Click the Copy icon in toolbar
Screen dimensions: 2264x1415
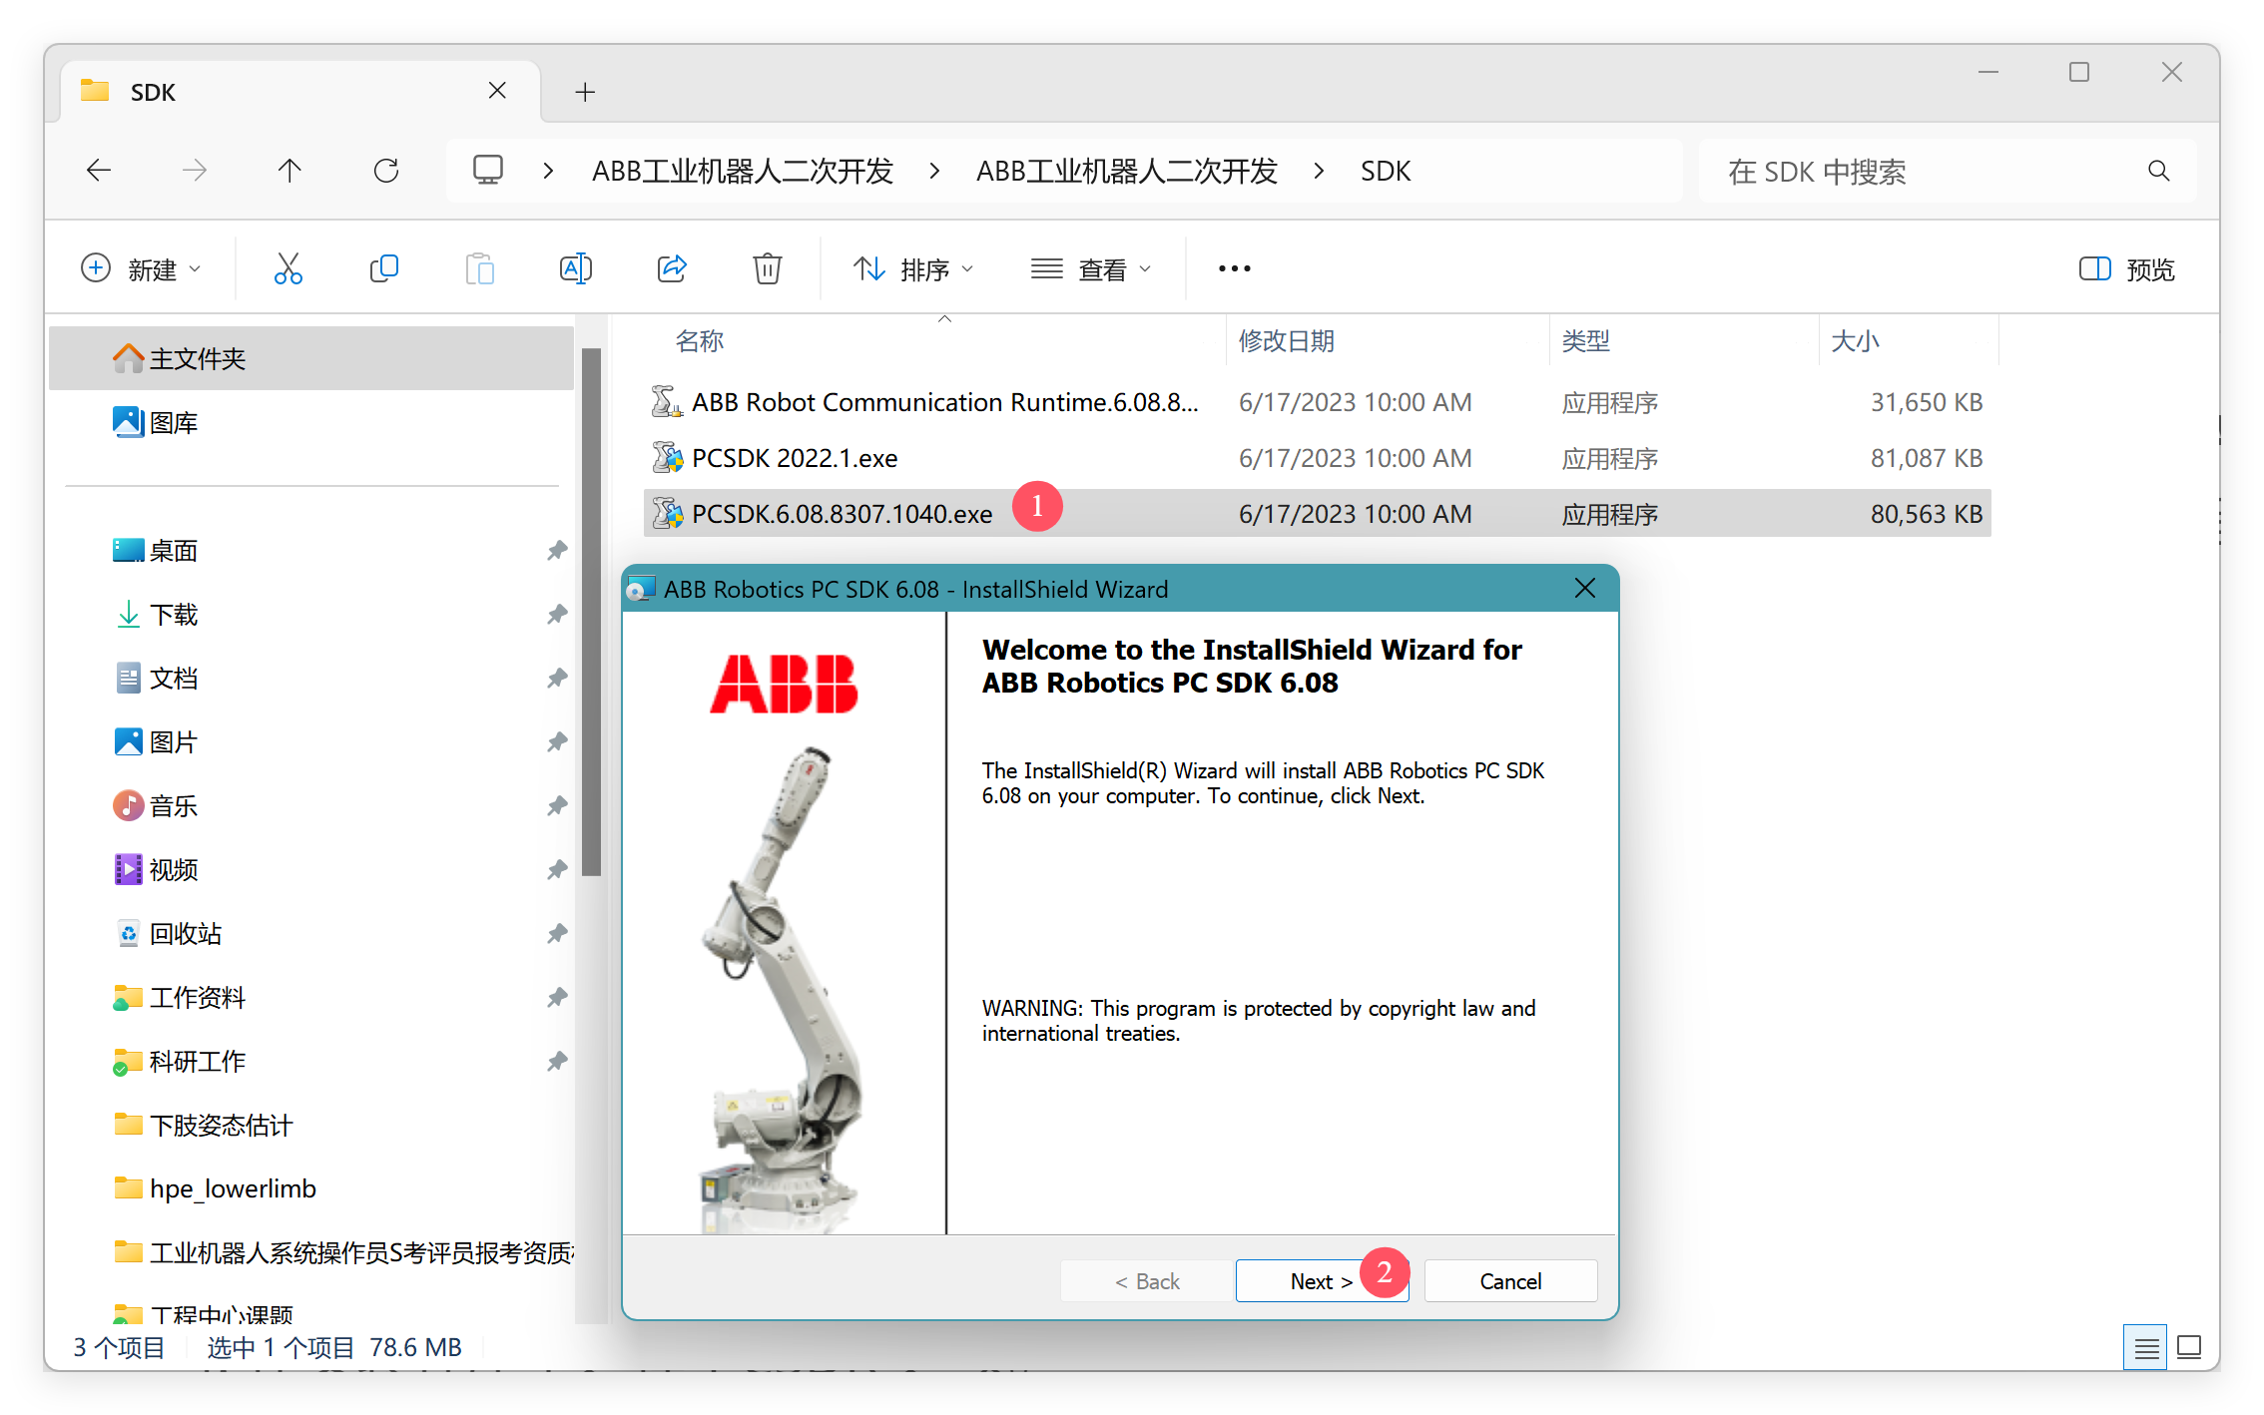point(384,268)
